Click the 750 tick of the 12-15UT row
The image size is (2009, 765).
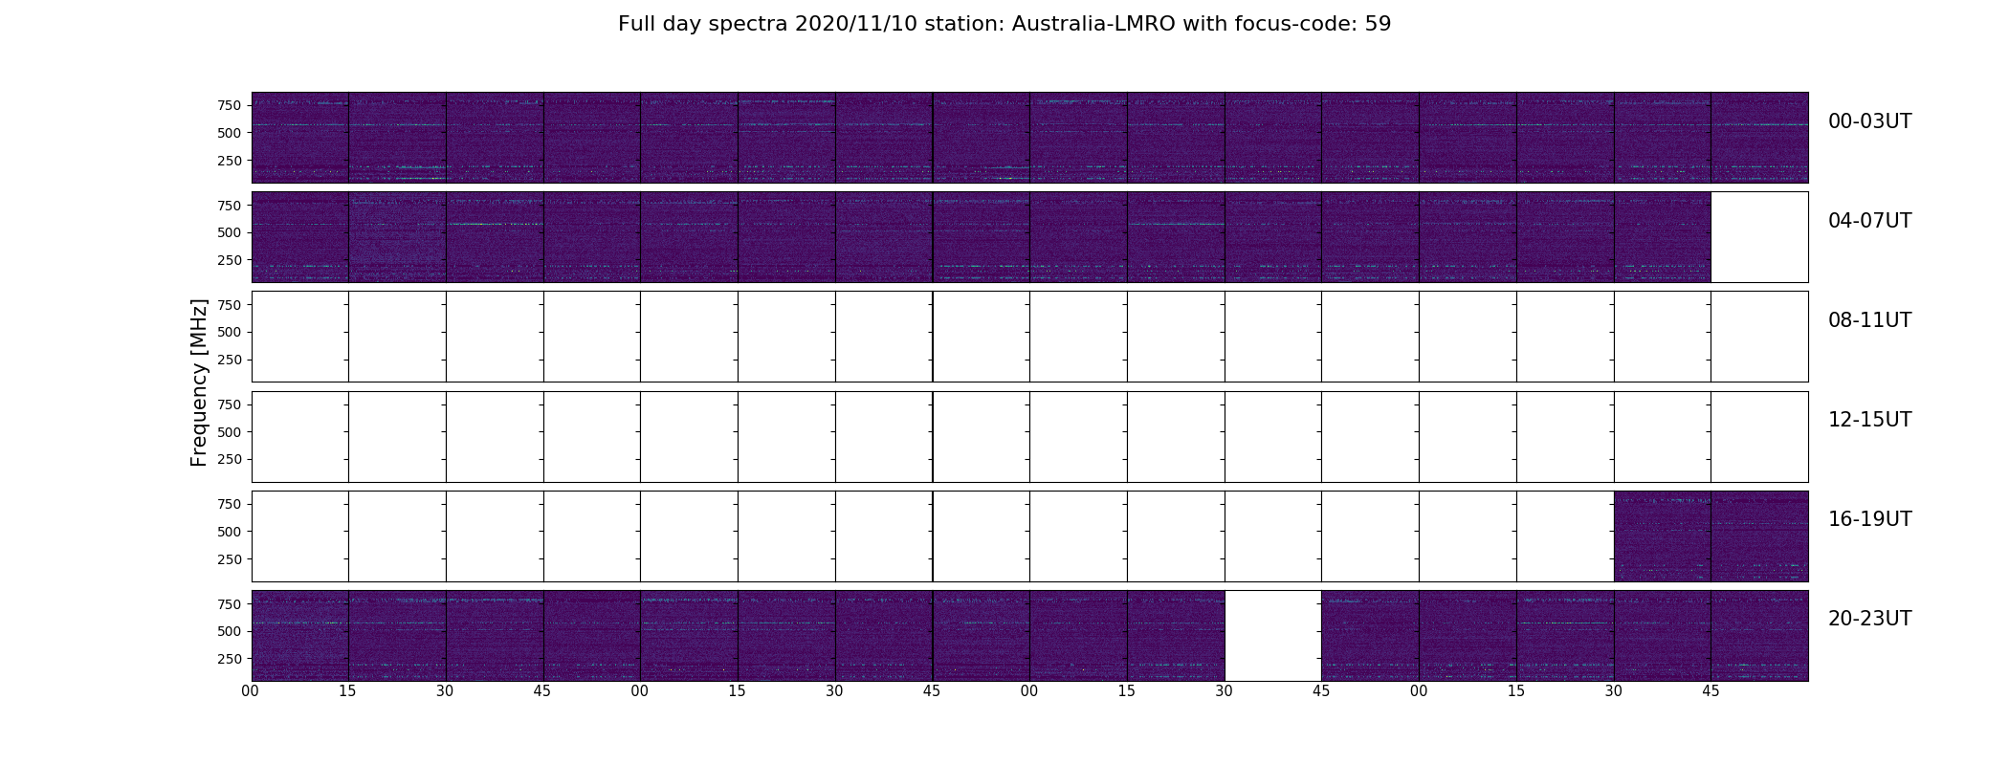[229, 404]
